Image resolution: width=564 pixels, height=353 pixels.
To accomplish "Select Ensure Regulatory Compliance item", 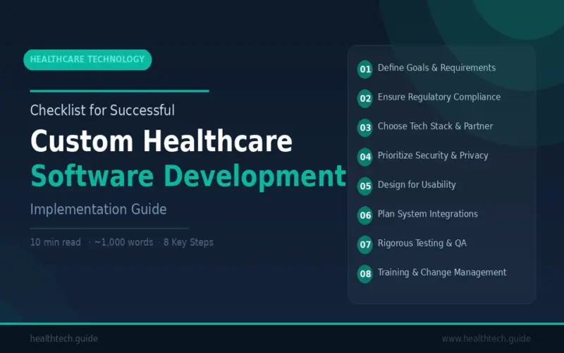I will pyautogui.click(x=439, y=97).
